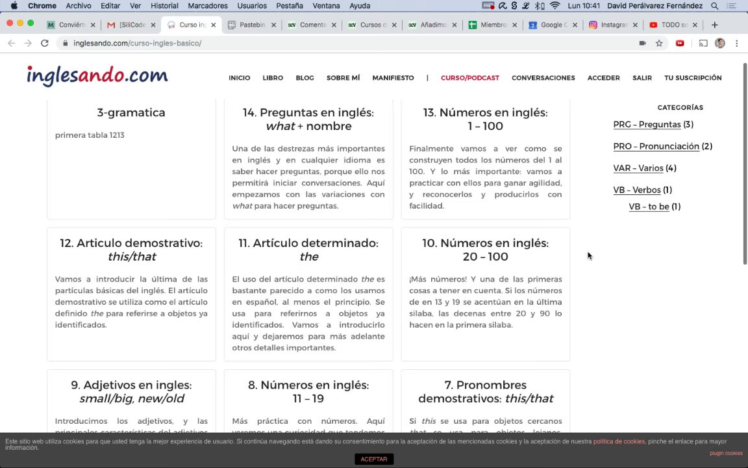Open the Ayuda menu
Image resolution: width=748 pixels, height=468 pixels.
[360, 6]
